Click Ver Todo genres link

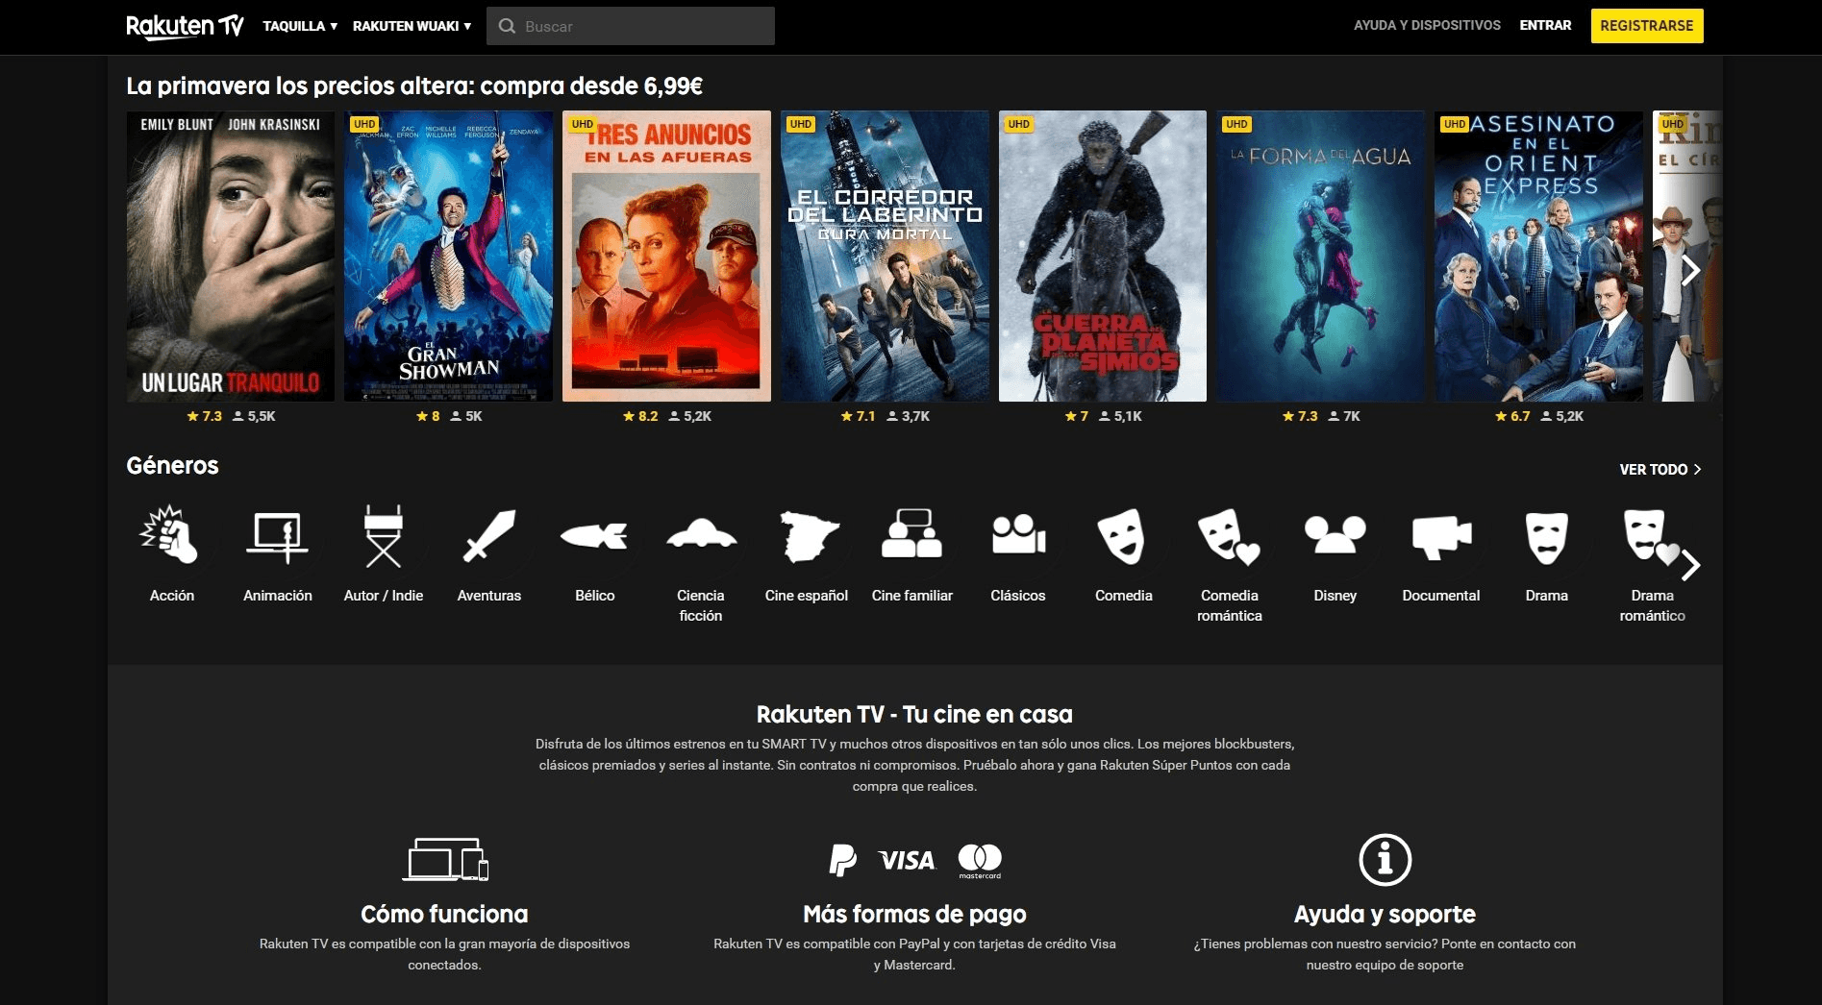pyautogui.click(x=1660, y=469)
